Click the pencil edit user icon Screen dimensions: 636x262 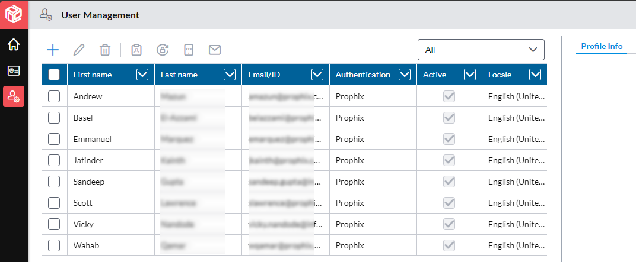click(79, 50)
